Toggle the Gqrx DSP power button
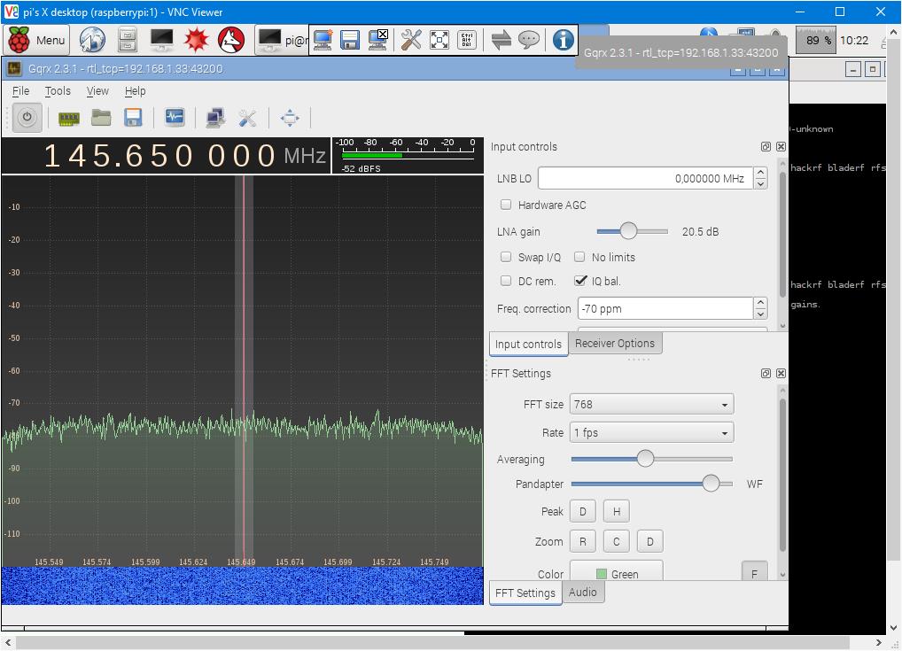 tap(27, 118)
